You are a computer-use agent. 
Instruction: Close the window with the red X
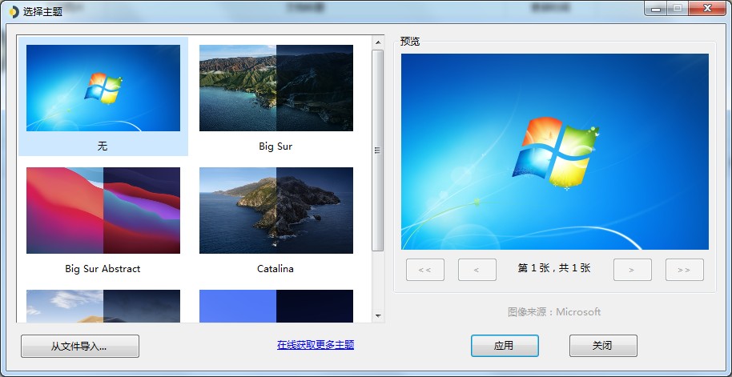click(708, 8)
